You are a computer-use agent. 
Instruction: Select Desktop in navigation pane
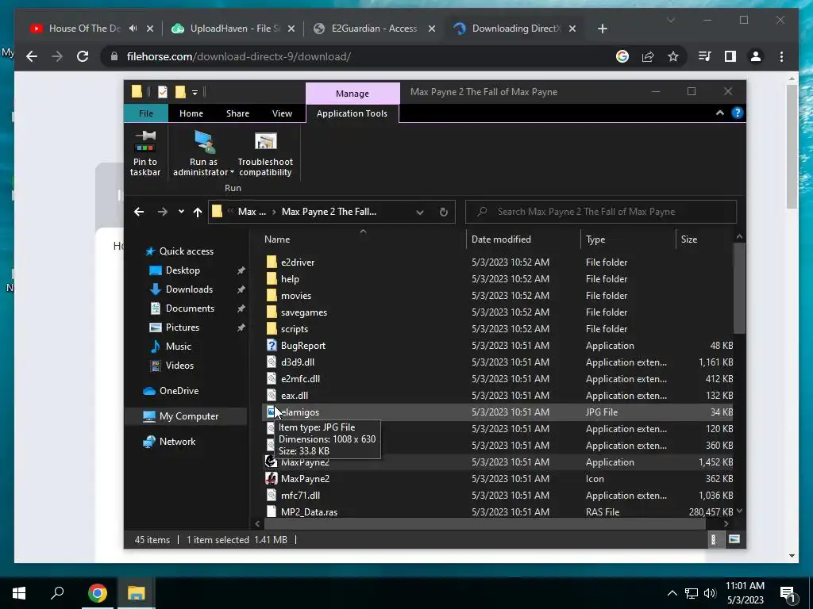pos(183,270)
